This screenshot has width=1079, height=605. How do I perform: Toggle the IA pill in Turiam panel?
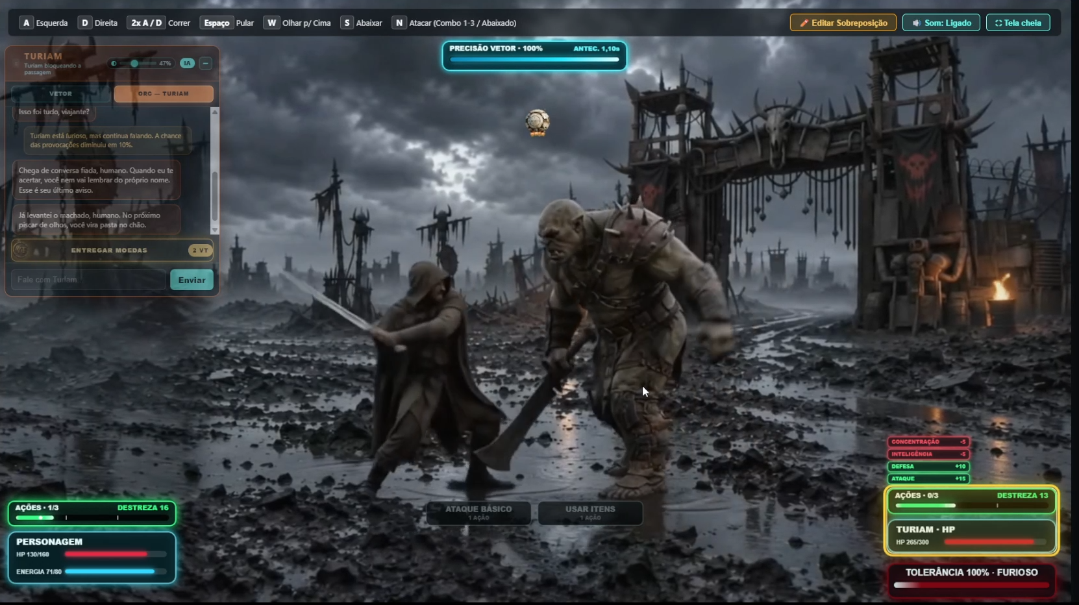[187, 63]
